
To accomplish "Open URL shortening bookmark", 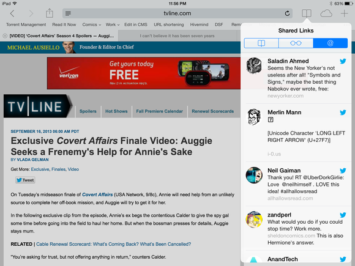I will click(x=169, y=24).
